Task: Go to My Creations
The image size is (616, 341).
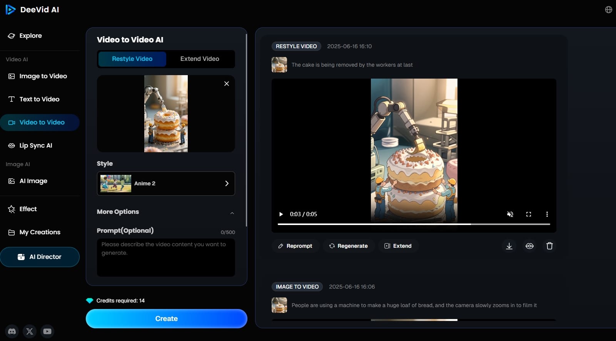Action: [x=34, y=232]
